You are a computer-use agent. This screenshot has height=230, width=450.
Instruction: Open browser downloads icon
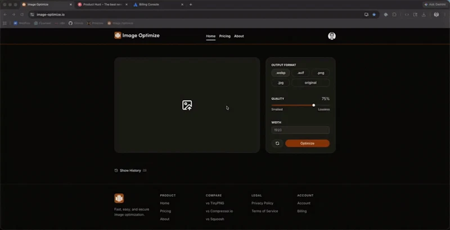coord(424,15)
